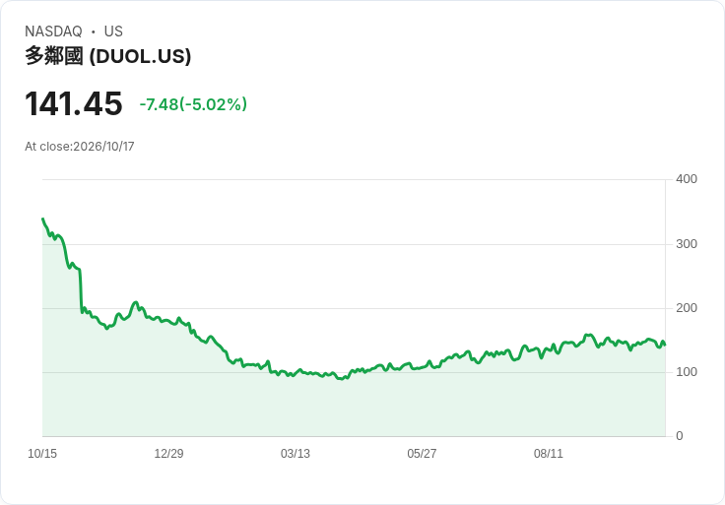This screenshot has height=505, width=725.
Task: Click the 08/11 date axis label
Action: [549, 453]
